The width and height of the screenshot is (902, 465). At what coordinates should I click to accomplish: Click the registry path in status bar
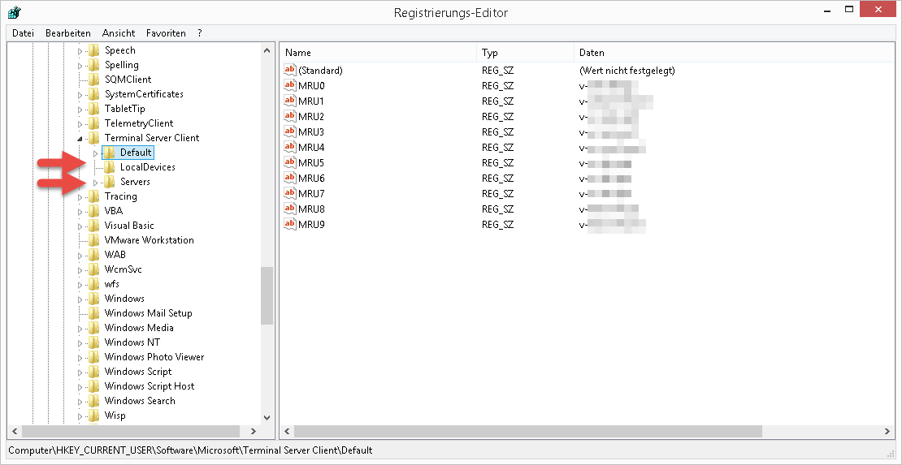190,450
